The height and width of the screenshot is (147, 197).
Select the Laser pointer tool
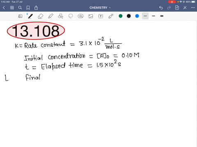pos(111,16)
